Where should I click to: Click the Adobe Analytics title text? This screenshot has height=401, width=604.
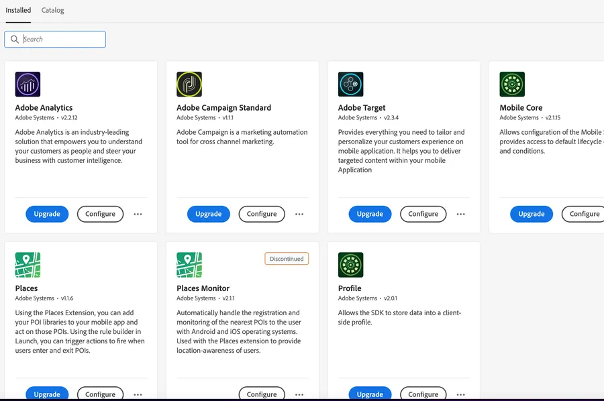click(x=44, y=108)
